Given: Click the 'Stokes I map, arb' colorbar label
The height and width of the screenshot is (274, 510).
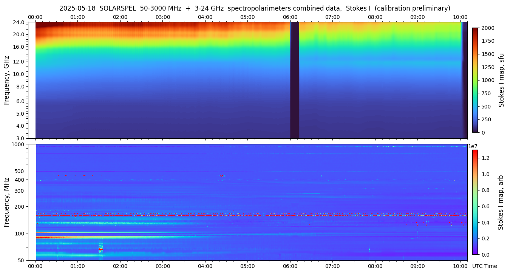Looking at the screenshot, I should tap(501, 202).
